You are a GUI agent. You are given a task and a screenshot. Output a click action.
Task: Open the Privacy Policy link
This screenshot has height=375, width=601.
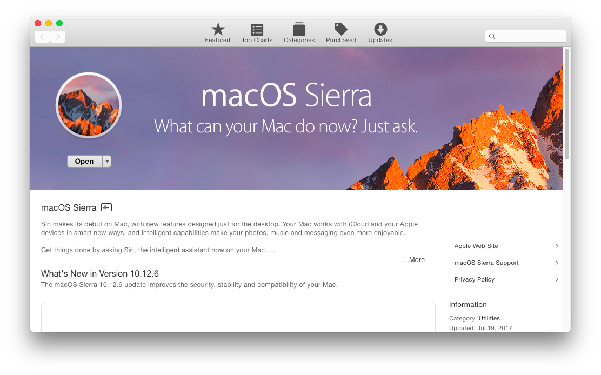pyautogui.click(x=474, y=279)
